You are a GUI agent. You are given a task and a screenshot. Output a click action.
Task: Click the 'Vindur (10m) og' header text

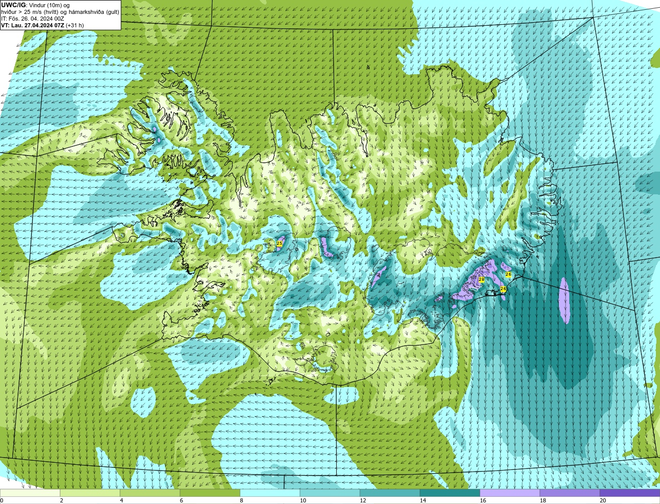click(x=49, y=5)
